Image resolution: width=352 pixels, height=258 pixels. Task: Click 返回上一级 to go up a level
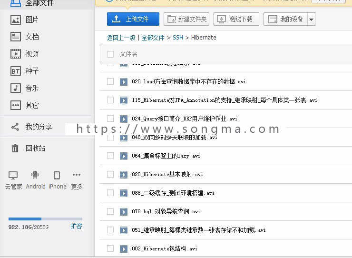[x=121, y=38]
